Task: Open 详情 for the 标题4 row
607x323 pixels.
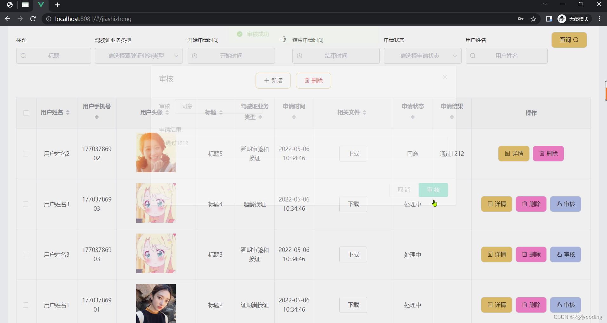Action: [x=497, y=204]
